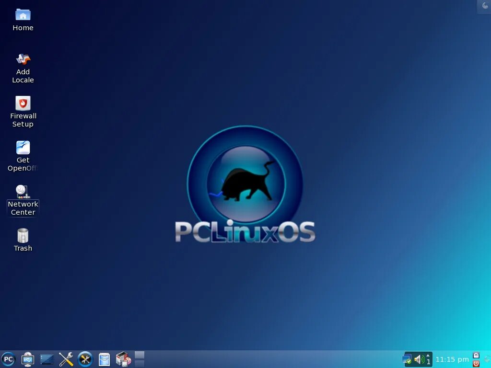
Task: Open the panel toolbox at the taskbar's end
Action: pos(487,359)
